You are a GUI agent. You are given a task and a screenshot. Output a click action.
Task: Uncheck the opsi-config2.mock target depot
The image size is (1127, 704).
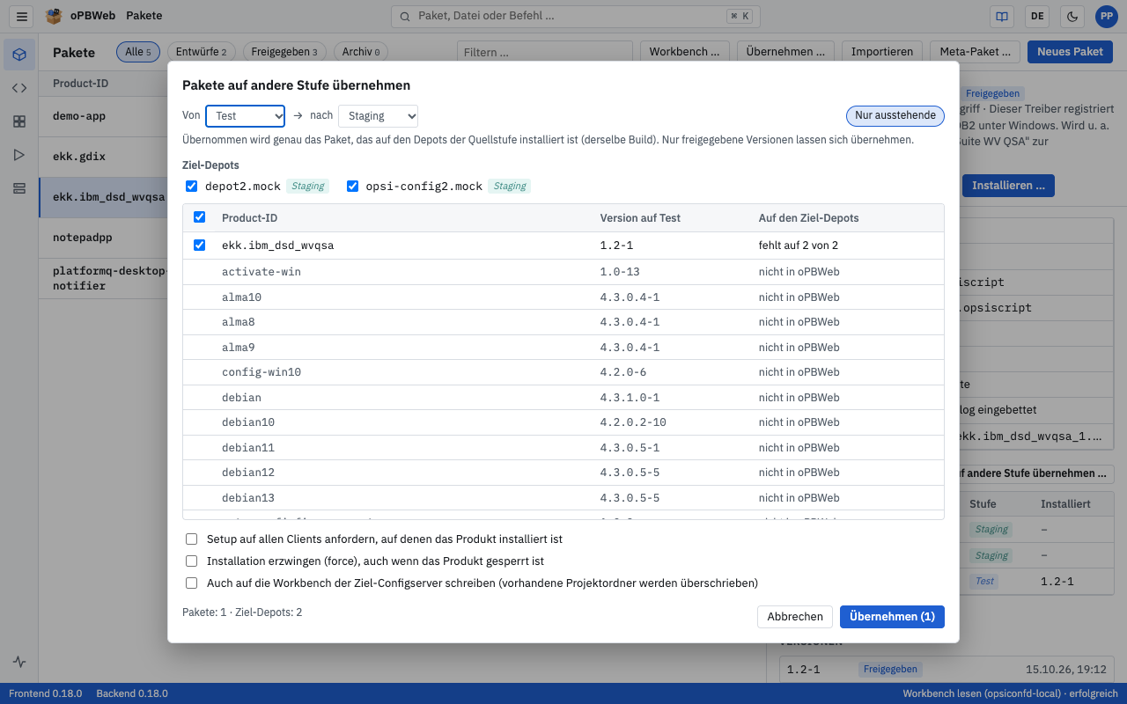tap(353, 187)
